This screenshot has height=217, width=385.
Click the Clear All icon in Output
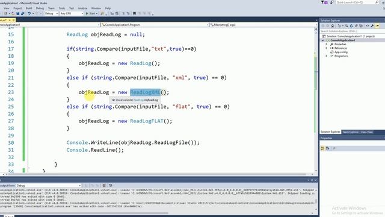click(104, 186)
